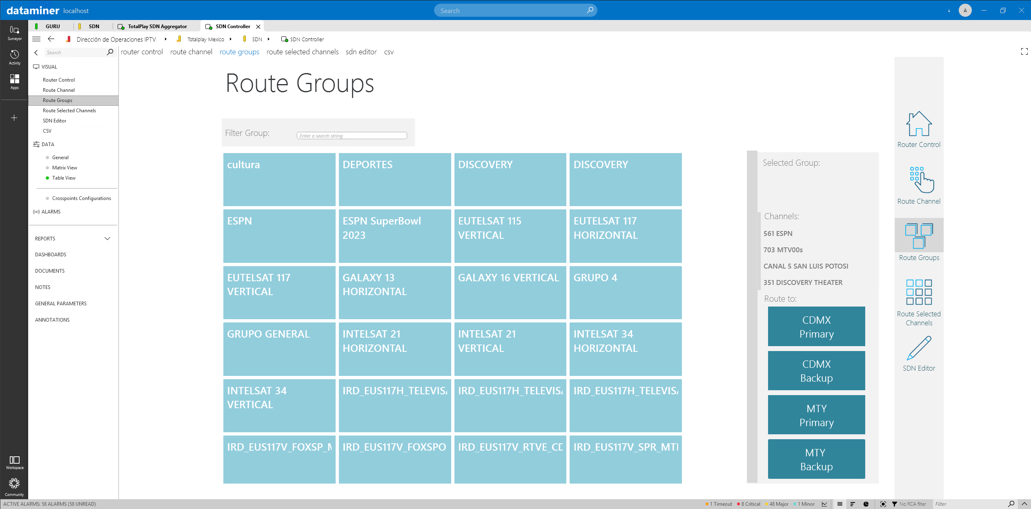Expand the alarm console with up chevron
The width and height of the screenshot is (1031, 509).
coord(1024,504)
